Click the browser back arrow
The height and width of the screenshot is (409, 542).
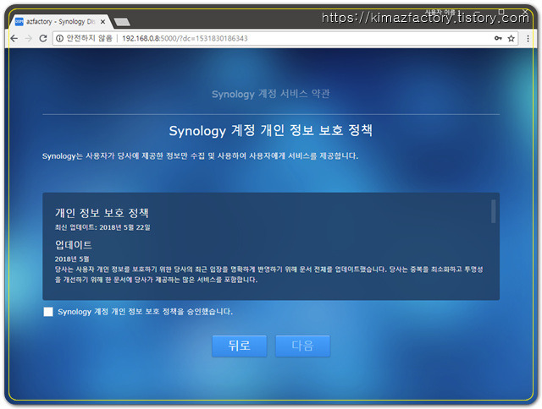[14, 38]
